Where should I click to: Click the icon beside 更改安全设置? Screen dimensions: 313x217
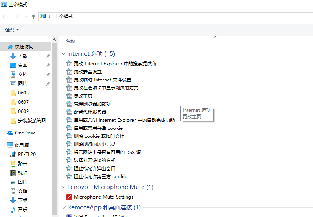[x=69, y=71]
